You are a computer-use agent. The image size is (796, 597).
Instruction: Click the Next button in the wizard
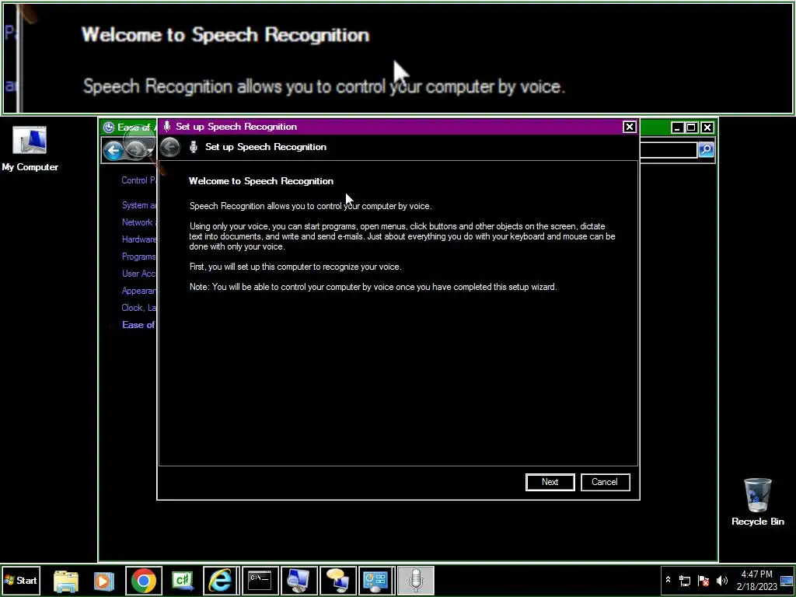[x=550, y=482]
